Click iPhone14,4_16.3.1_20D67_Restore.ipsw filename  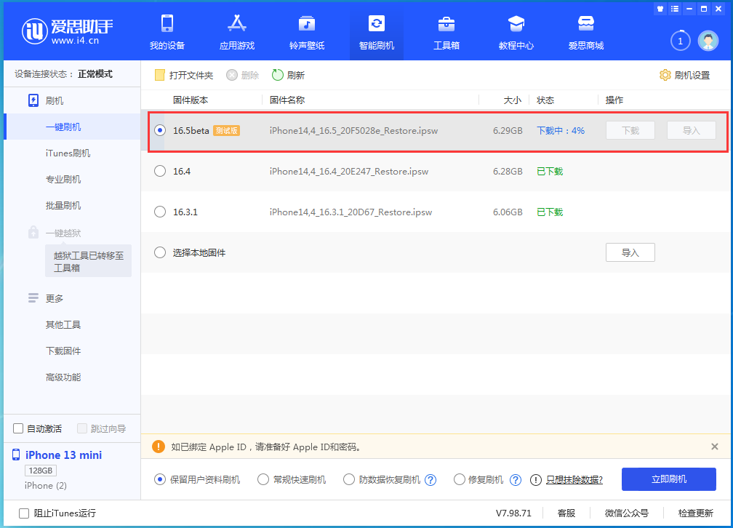click(x=351, y=212)
